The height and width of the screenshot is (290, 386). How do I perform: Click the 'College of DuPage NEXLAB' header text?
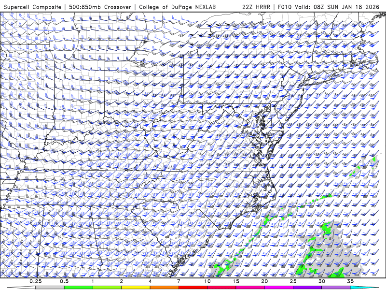tap(177, 7)
